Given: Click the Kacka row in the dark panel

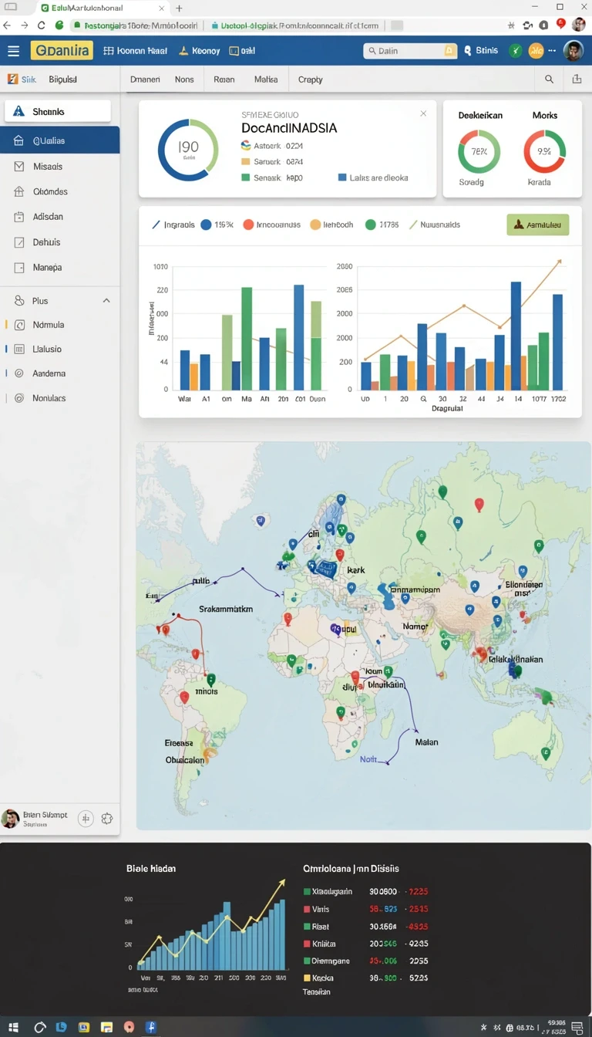Looking at the screenshot, I should 366,978.
